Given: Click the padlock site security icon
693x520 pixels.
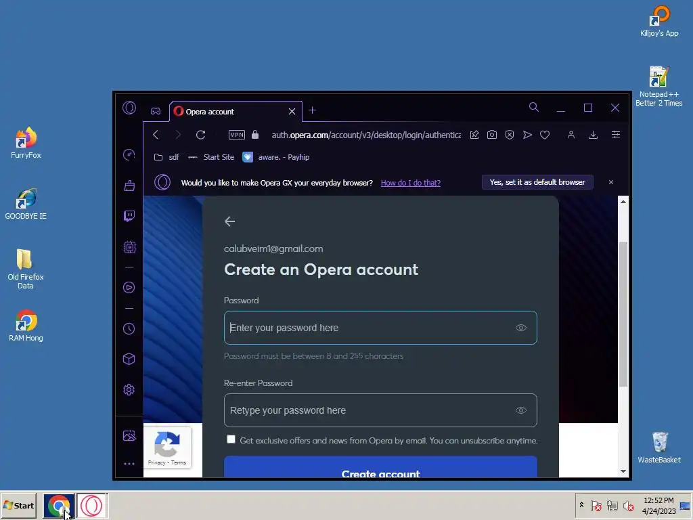Looking at the screenshot, I should click(255, 135).
